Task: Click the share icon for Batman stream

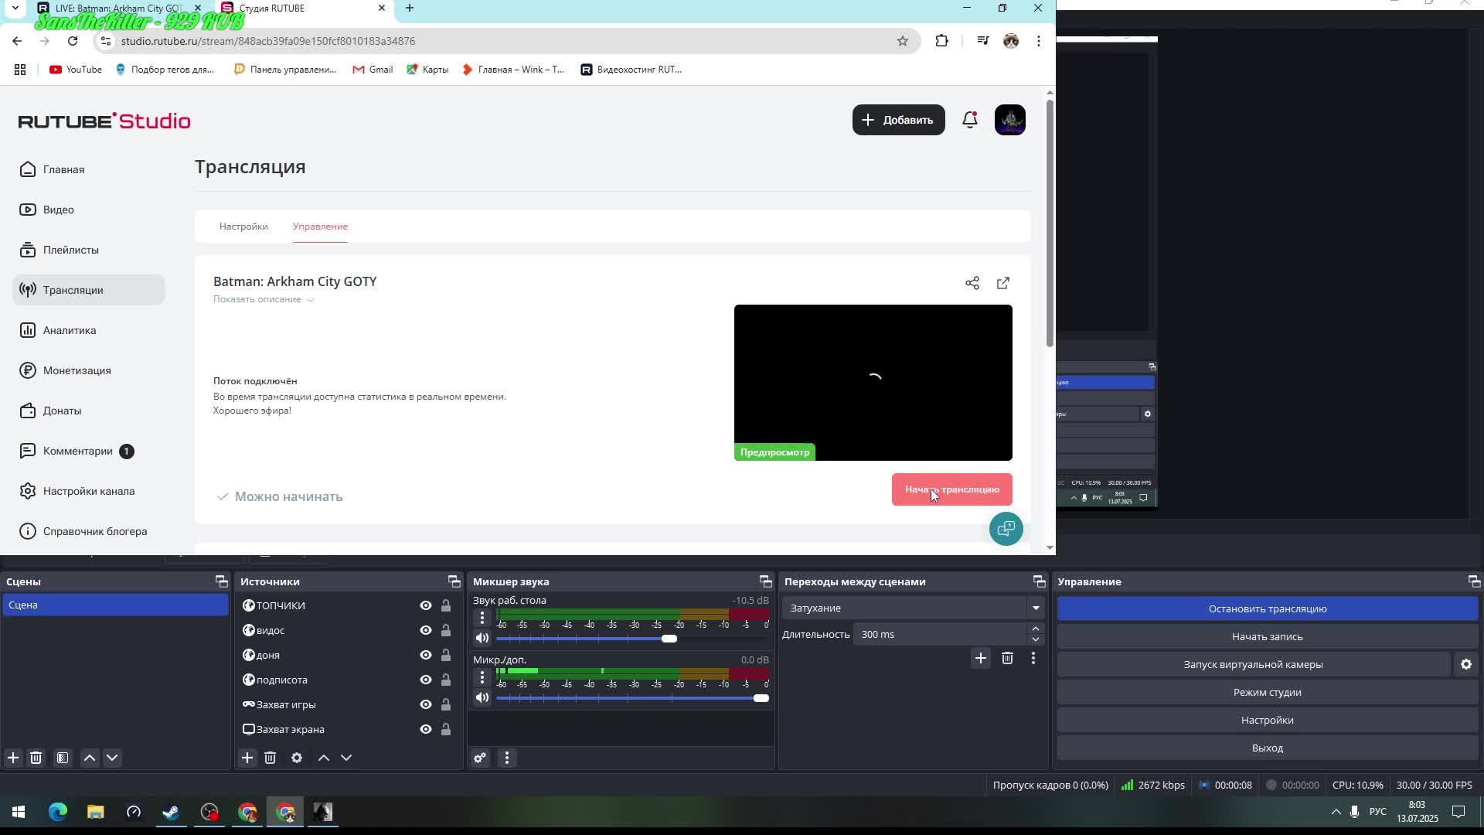Action: tap(972, 283)
